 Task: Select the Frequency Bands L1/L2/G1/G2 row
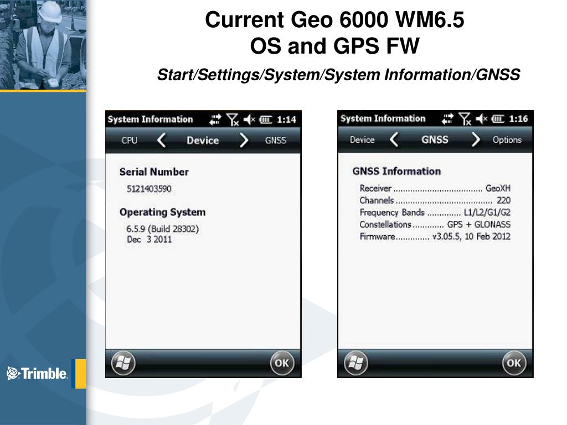point(435,212)
